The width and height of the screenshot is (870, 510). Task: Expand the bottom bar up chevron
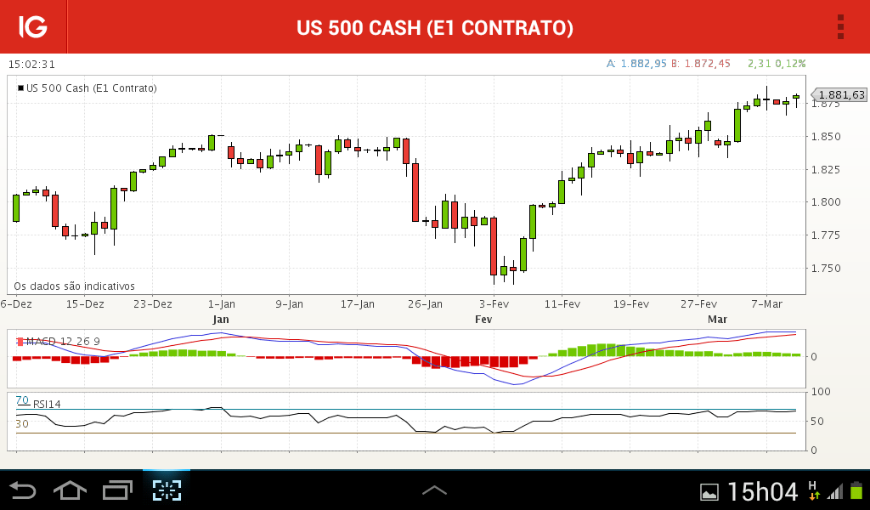click(x=434, y=490)
